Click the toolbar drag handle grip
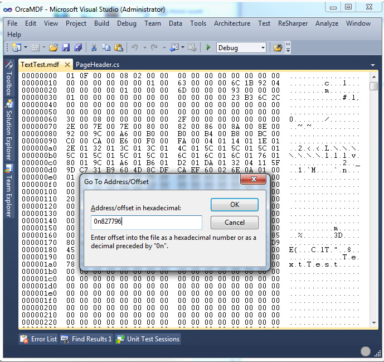 click(7, 47)
